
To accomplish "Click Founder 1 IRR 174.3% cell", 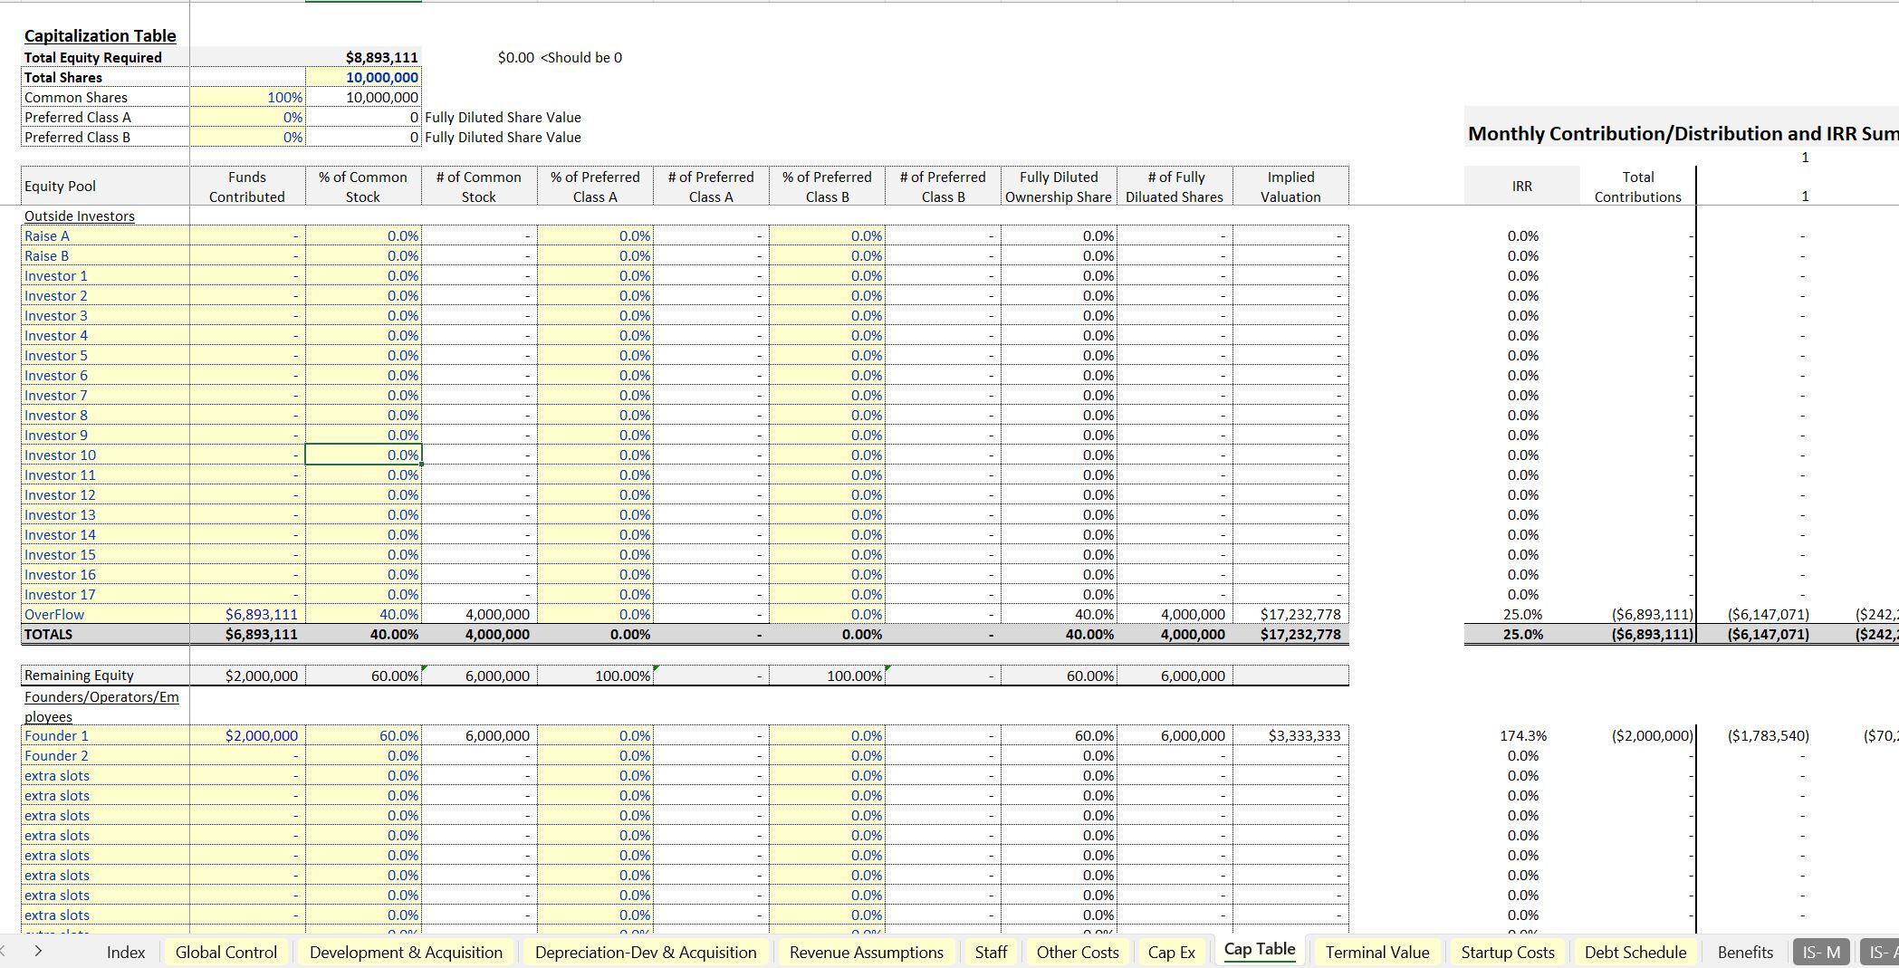I will [1522, 735].
